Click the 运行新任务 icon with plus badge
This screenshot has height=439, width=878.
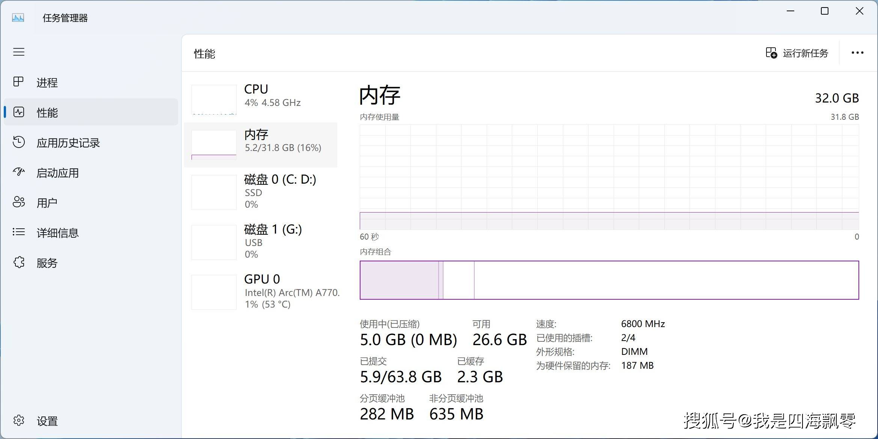pos(771,53)
